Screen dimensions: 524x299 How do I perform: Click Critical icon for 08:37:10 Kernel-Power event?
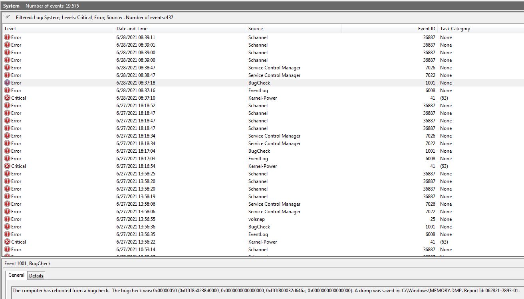point(7,98)
